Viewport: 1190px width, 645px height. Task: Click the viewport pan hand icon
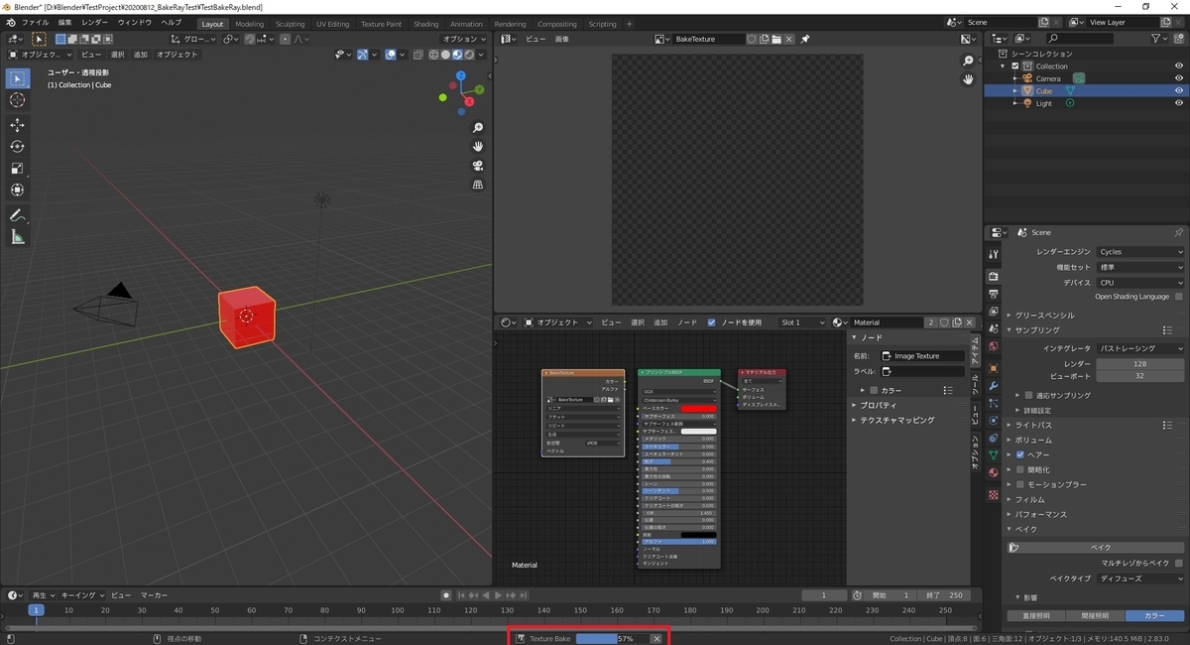point(478,147)
